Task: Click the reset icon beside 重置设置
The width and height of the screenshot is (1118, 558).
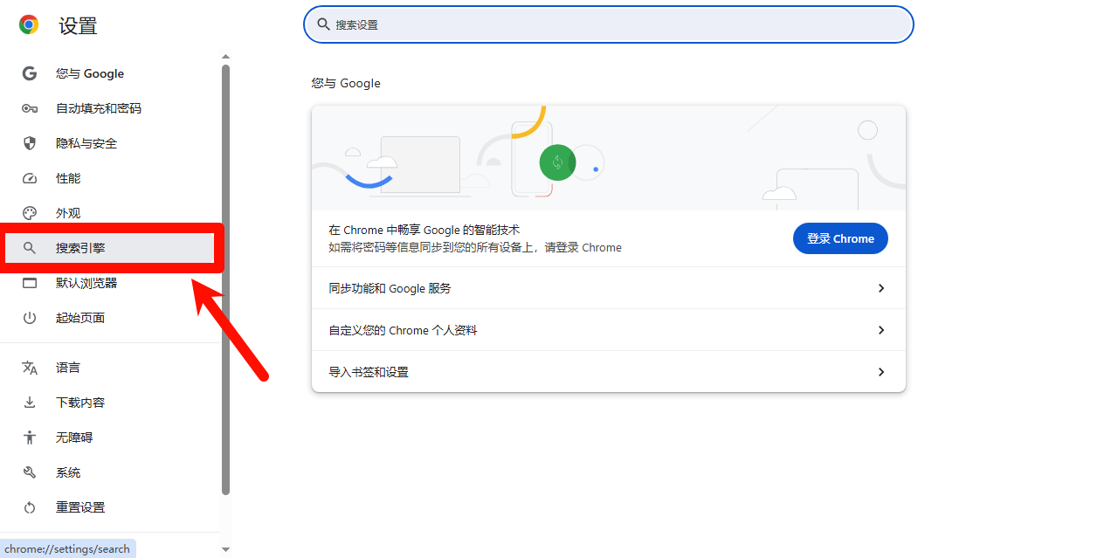Action: tap(30, 507)
